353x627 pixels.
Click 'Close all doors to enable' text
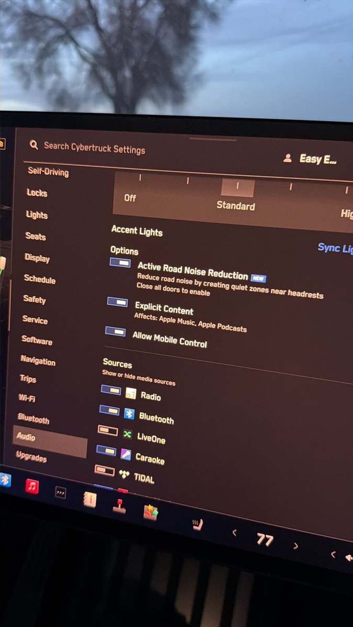pyautogui.click(x=174, y=289)
